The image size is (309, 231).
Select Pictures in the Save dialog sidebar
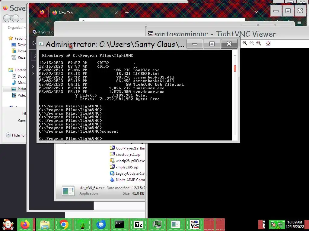[x=19, y=89]
